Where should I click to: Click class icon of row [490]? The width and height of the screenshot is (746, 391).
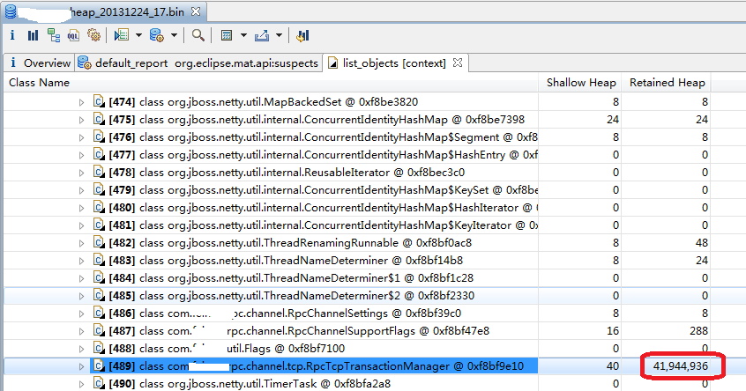[99, 383]
